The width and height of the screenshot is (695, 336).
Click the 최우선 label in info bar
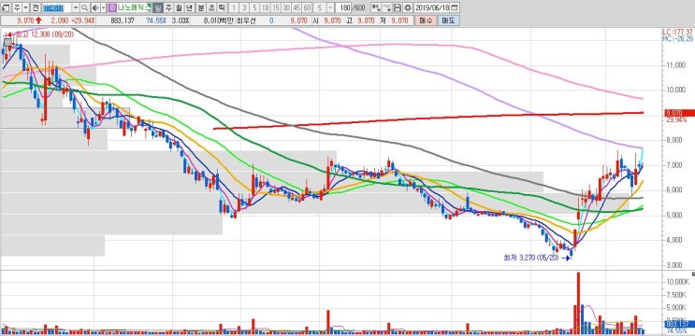coord(246,21)
